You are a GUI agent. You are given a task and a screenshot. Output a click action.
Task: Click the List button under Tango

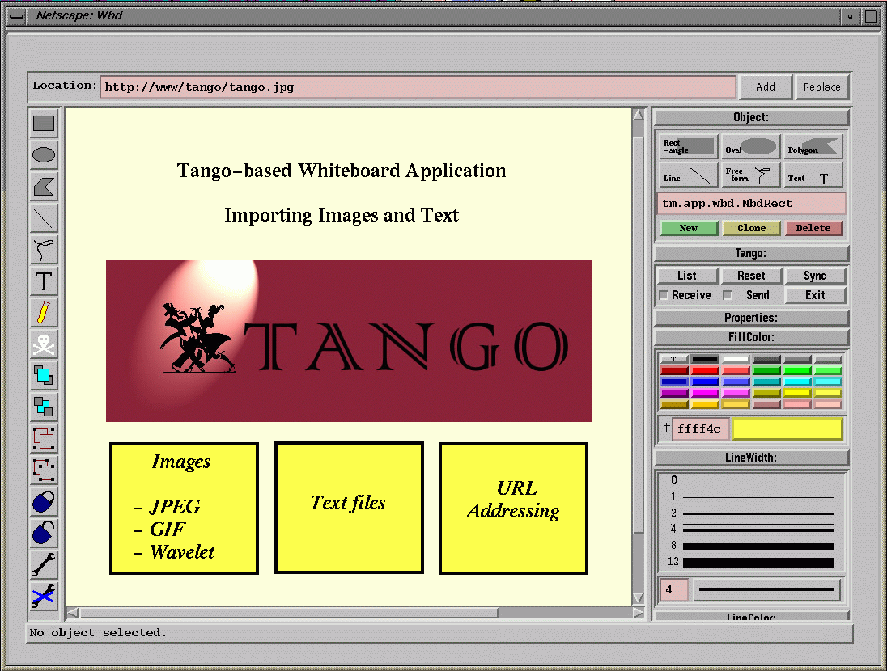tap(687, 276)
